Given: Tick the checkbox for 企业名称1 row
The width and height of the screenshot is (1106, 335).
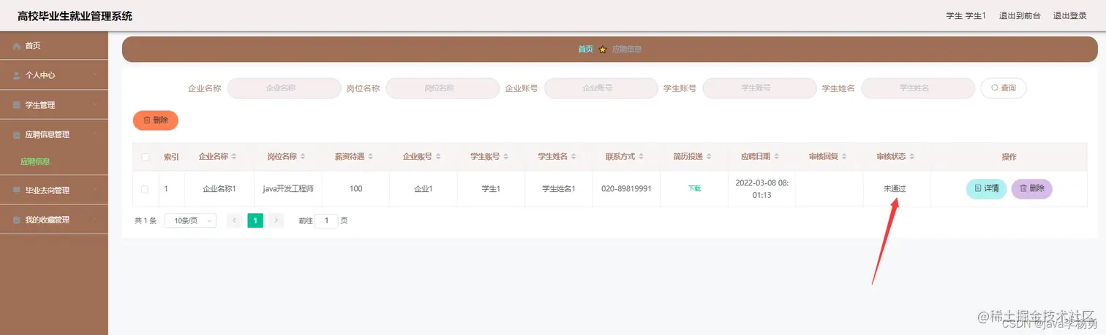Looking at the screenshot, I should tap(145, 189).
